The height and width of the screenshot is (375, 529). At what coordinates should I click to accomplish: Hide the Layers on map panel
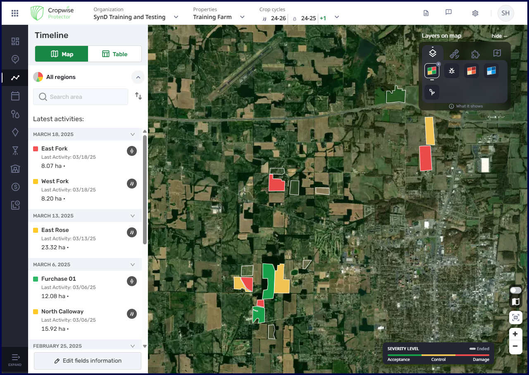499,36
